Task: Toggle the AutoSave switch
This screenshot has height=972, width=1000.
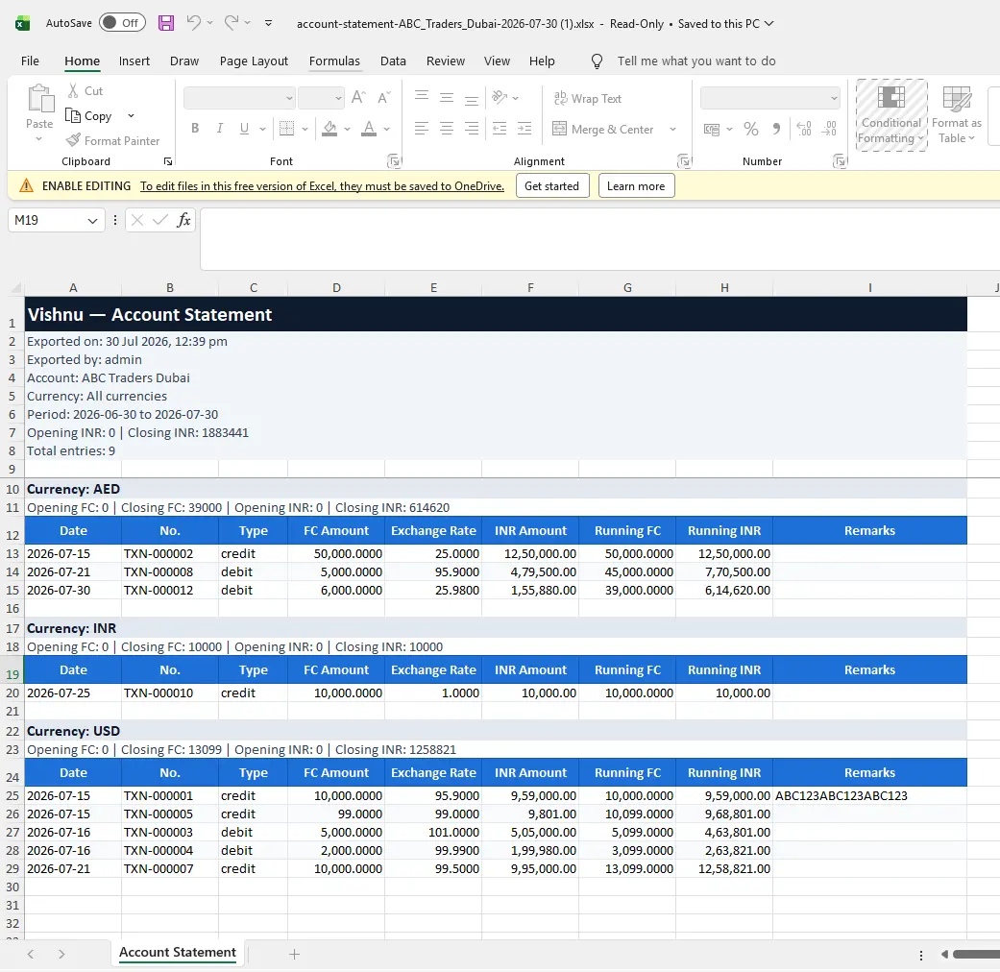Action: click(122, 23)
